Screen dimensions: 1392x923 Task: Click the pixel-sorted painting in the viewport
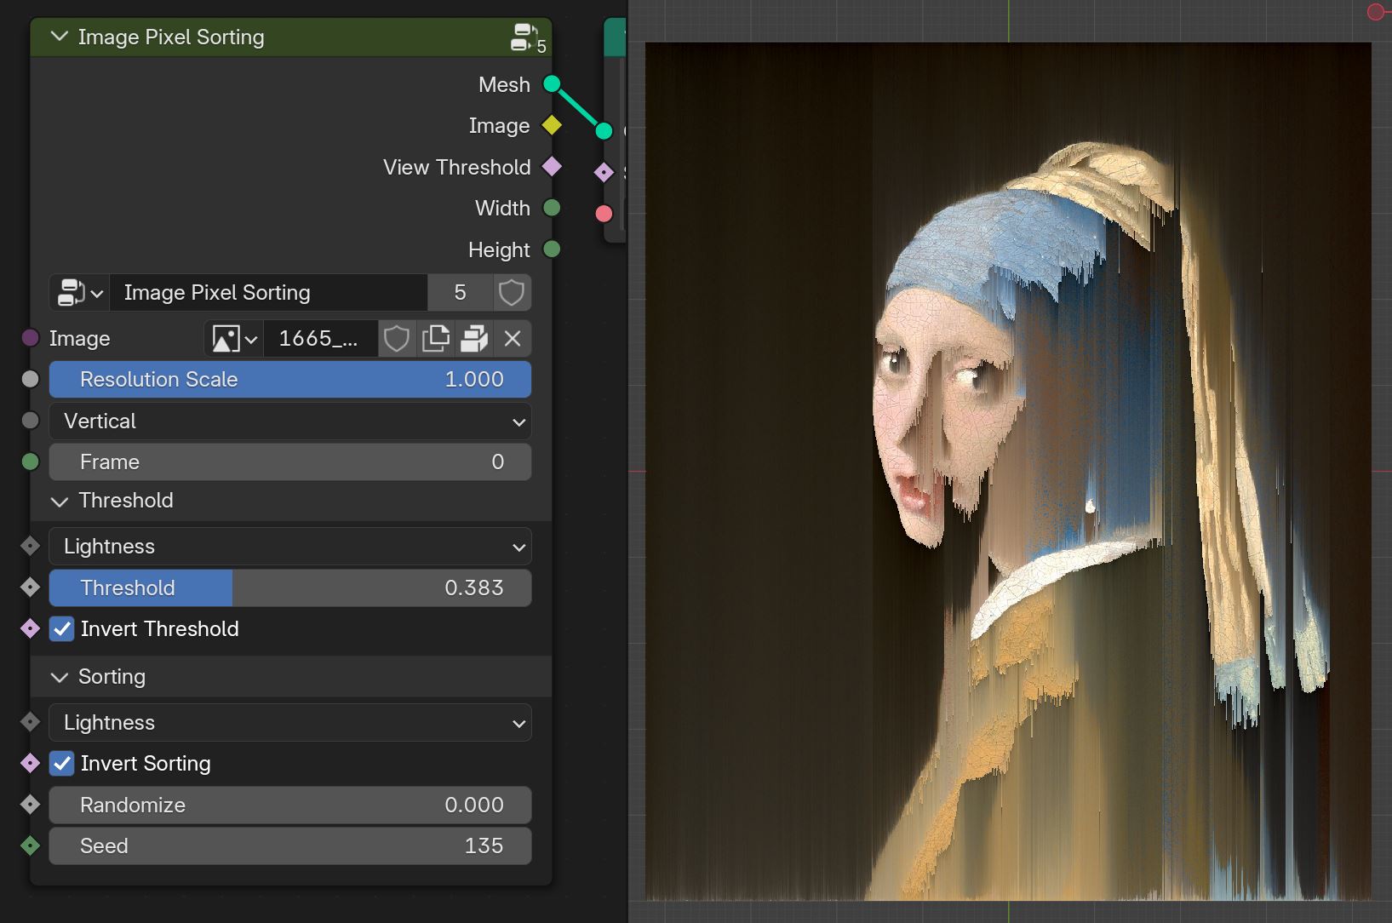[1008, 472]
